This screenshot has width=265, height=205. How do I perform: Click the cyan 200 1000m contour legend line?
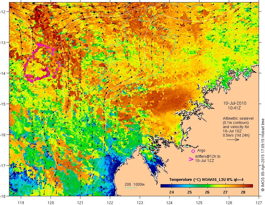(x=131, y=188)
